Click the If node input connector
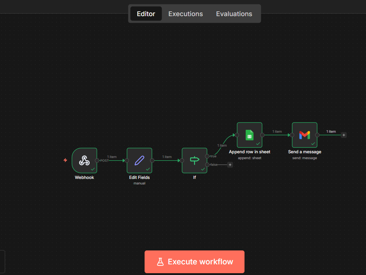The height and width of the screenshot is (275, 366). [x=182, y=161]
